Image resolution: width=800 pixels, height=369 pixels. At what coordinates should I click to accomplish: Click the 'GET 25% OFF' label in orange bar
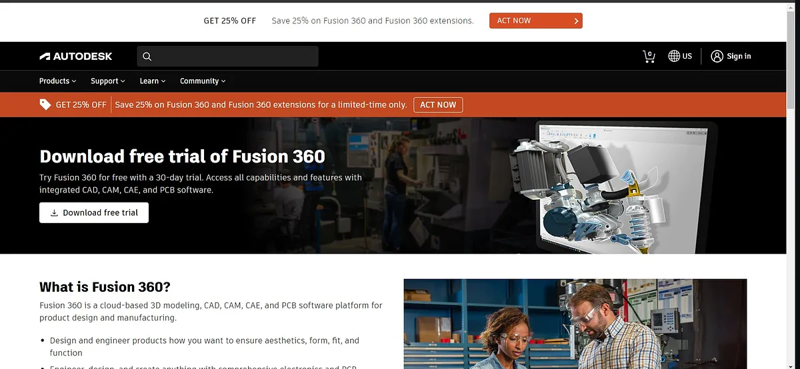click(x=81, y=105)
